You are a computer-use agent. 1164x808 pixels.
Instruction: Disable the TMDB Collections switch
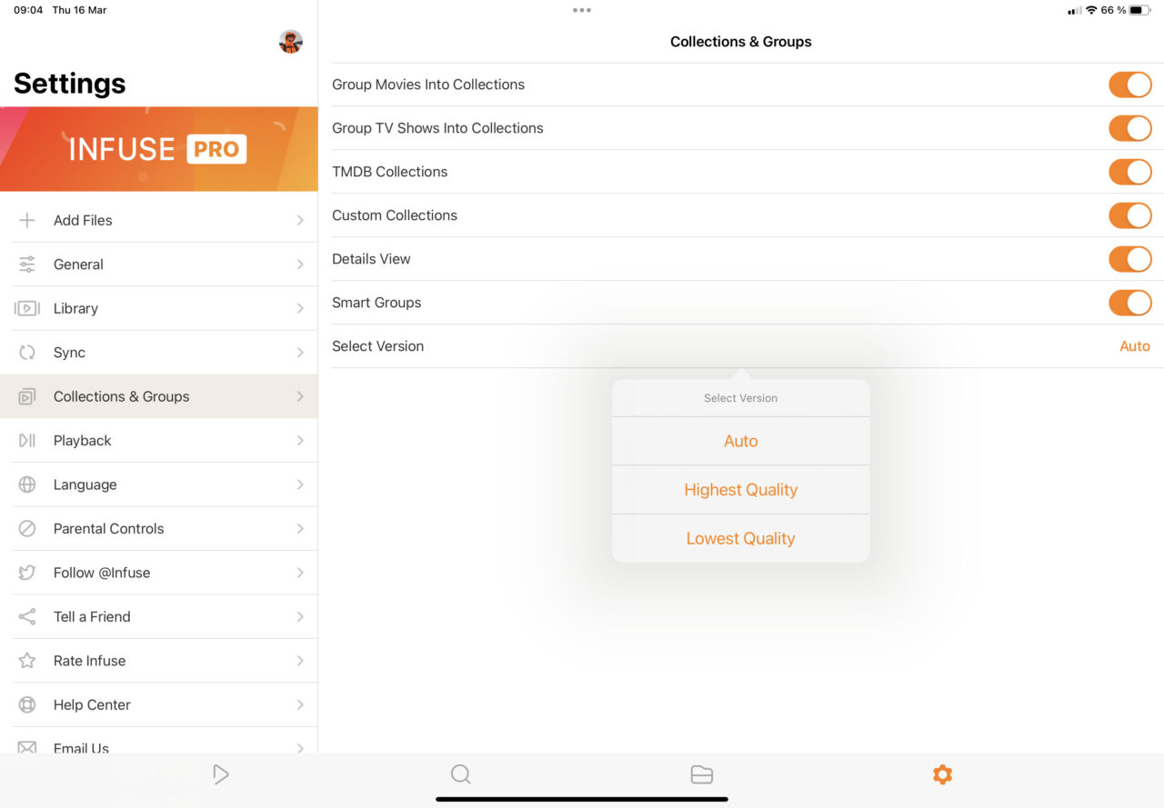pos(1130,172)
